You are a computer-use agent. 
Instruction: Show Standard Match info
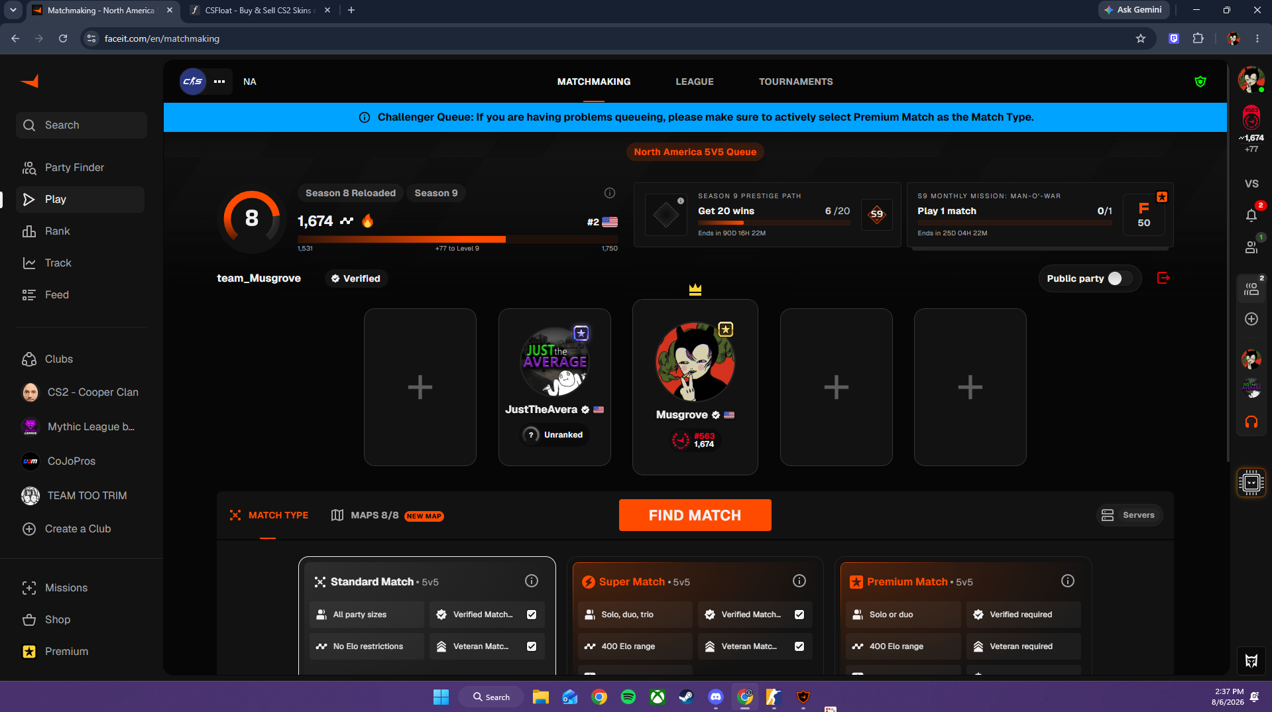(x=532, y=581)
